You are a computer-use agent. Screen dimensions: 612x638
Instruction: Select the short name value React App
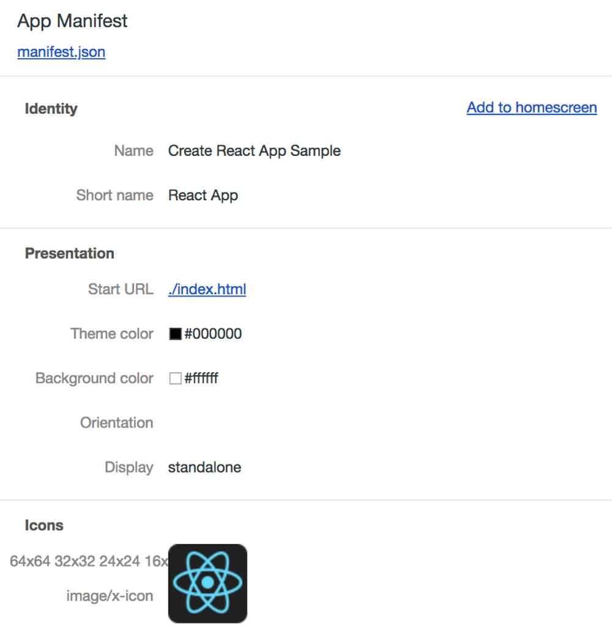point(203,195)
